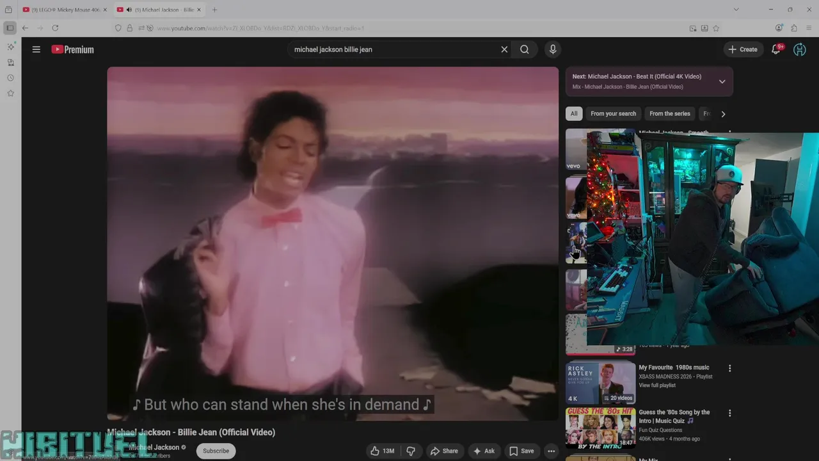Open Guess the '80s Song thumbnail
Image resolution: width=819 pixels, height=461 pixels.
600,427
